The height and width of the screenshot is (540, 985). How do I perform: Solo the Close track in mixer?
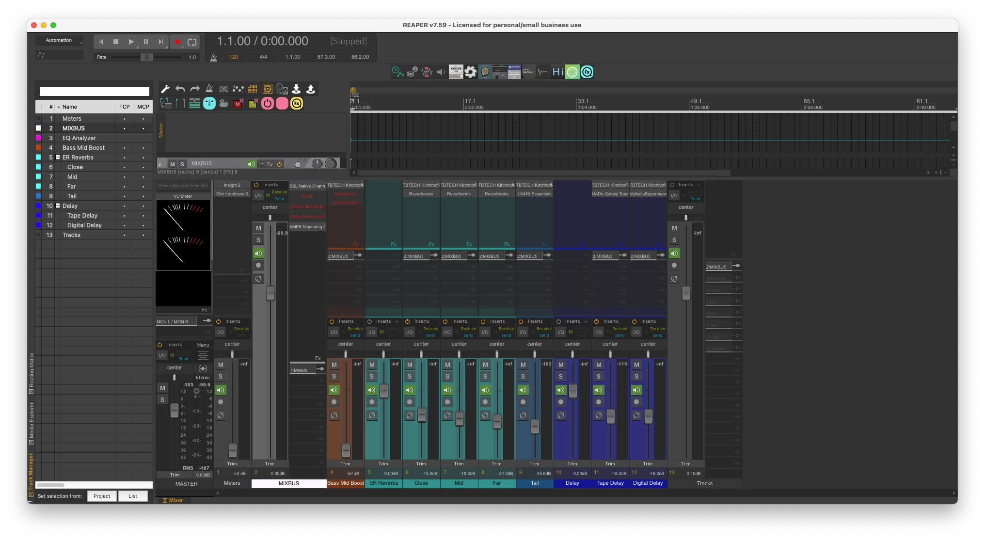click(410, 376)
